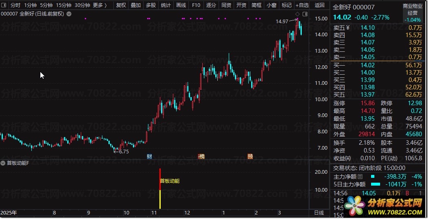Image resolution: width=429 pixels, height=219 pixels.
Task: Click the PE(动) value 1065.8
Action: pyautogui.click(x=414, y=158)
